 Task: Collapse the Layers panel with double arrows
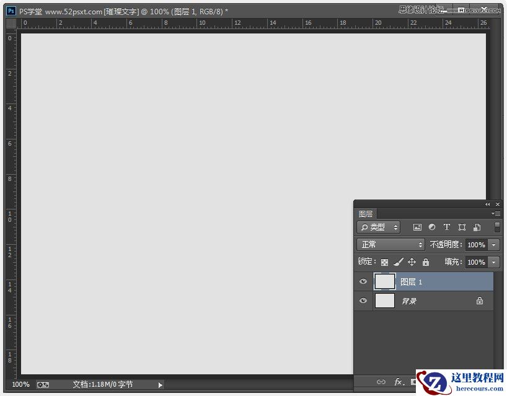pyautogui.click(x=487, y=204)
